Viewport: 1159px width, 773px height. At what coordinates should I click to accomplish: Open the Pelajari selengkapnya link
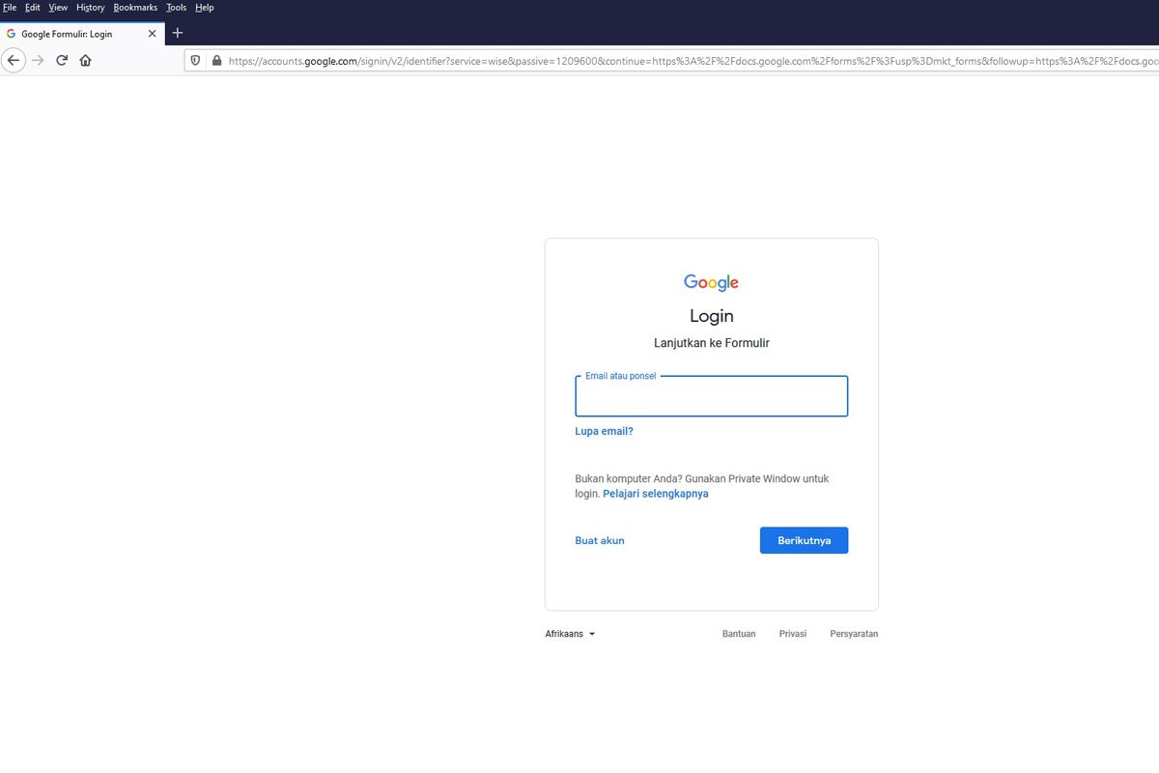(x=655, y=494)
